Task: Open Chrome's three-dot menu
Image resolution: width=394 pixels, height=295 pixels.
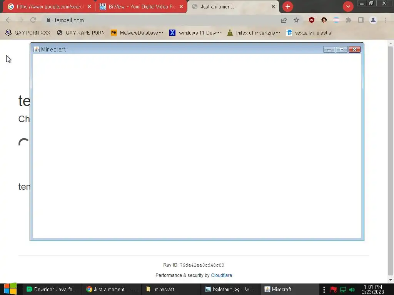Action: point(386,20)
